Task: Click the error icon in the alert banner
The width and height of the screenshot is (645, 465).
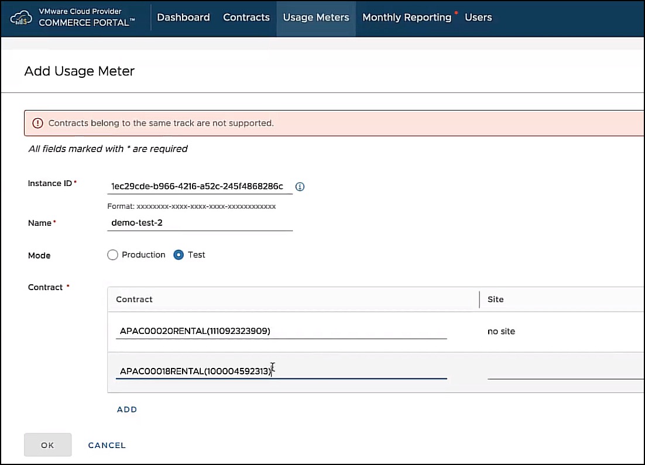Action: pos(37,123)
